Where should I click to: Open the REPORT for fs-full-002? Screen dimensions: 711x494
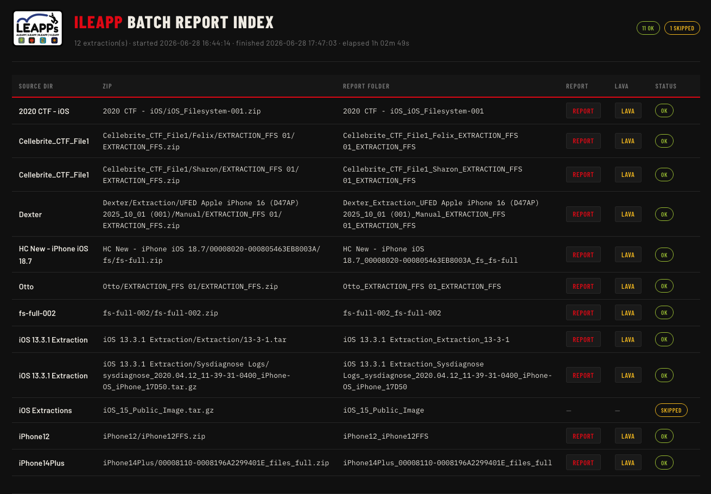click(x=583, y=313)
